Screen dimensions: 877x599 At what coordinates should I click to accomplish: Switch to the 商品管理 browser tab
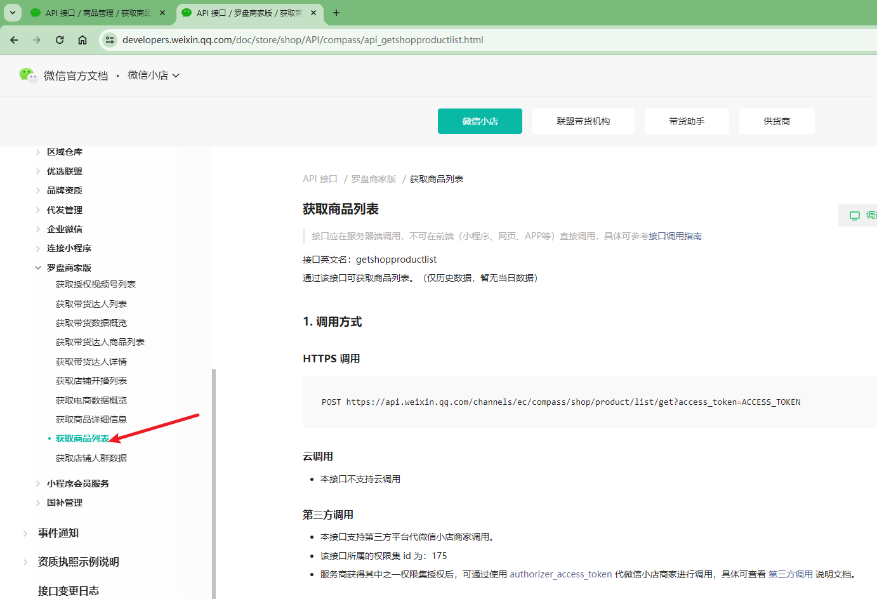pos(98,13)
